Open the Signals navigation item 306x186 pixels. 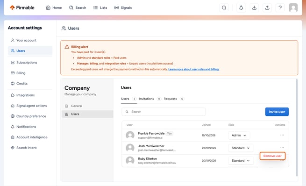coord(123,7)
